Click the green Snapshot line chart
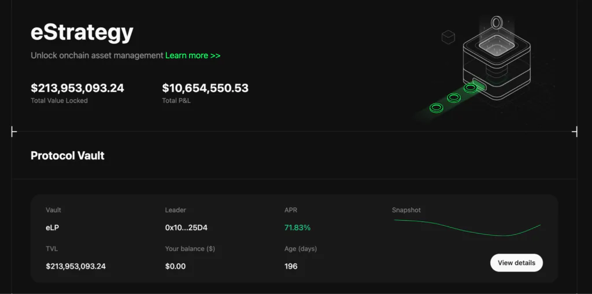Image resolution: width=592 pixels, height=294 pixels. (467, 228)
